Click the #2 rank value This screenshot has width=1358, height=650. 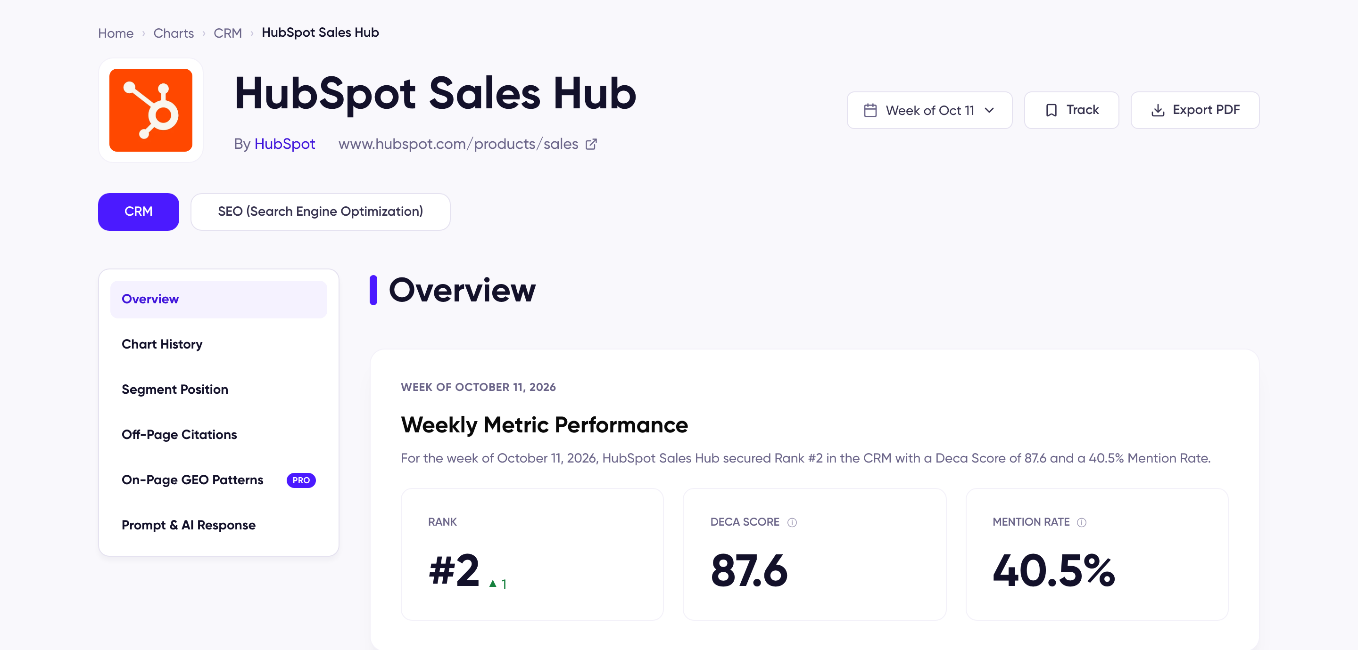[455, 570]
